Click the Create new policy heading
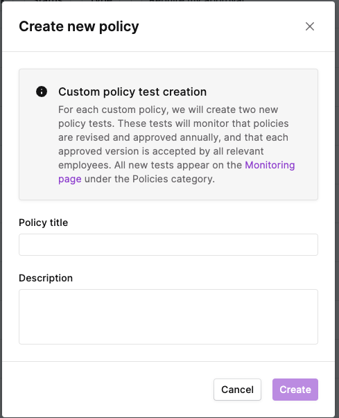Image resolution: width=339 pixels, height=418 pixels. 79,26
